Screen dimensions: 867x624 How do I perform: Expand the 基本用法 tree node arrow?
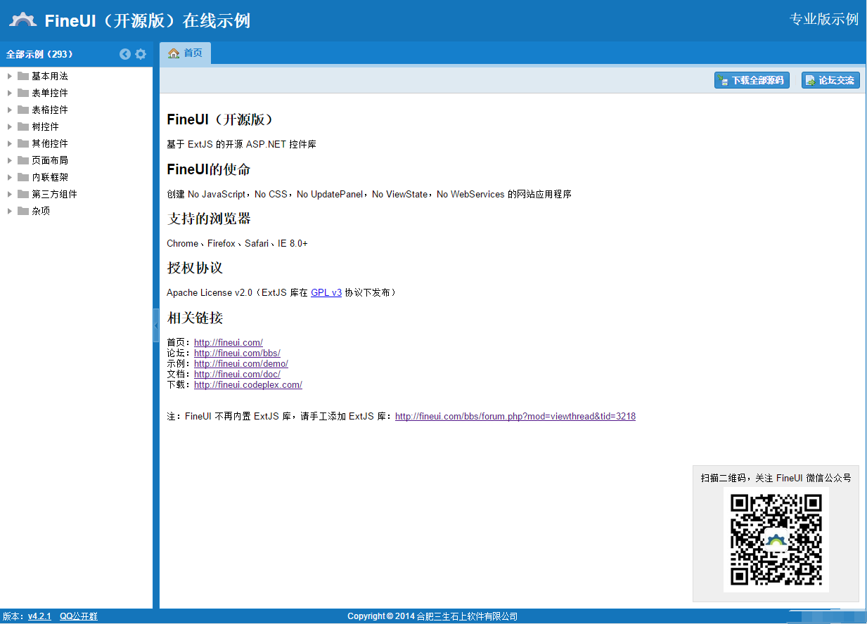click(10, 76)
